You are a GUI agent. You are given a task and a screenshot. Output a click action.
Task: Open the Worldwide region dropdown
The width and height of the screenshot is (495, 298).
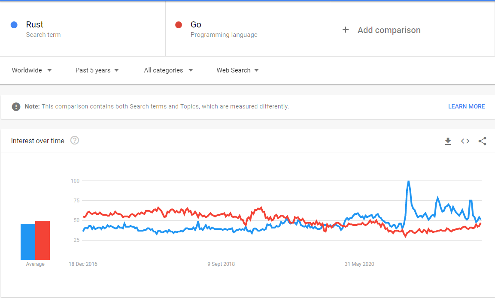coord(32,70)
